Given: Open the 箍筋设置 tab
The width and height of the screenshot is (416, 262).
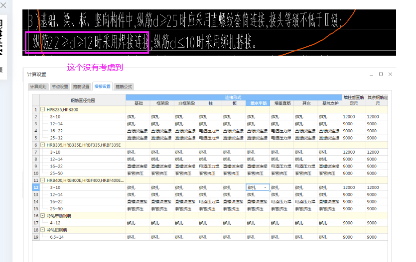Looking at the screenshot, I should coord(81,87).
